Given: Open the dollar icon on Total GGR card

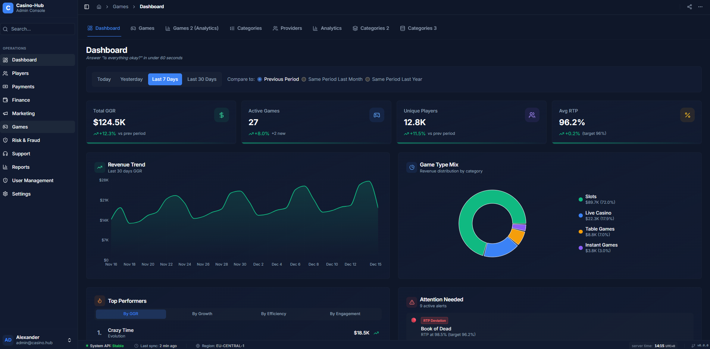Looking at the screenshot, I should click(222, 115).
